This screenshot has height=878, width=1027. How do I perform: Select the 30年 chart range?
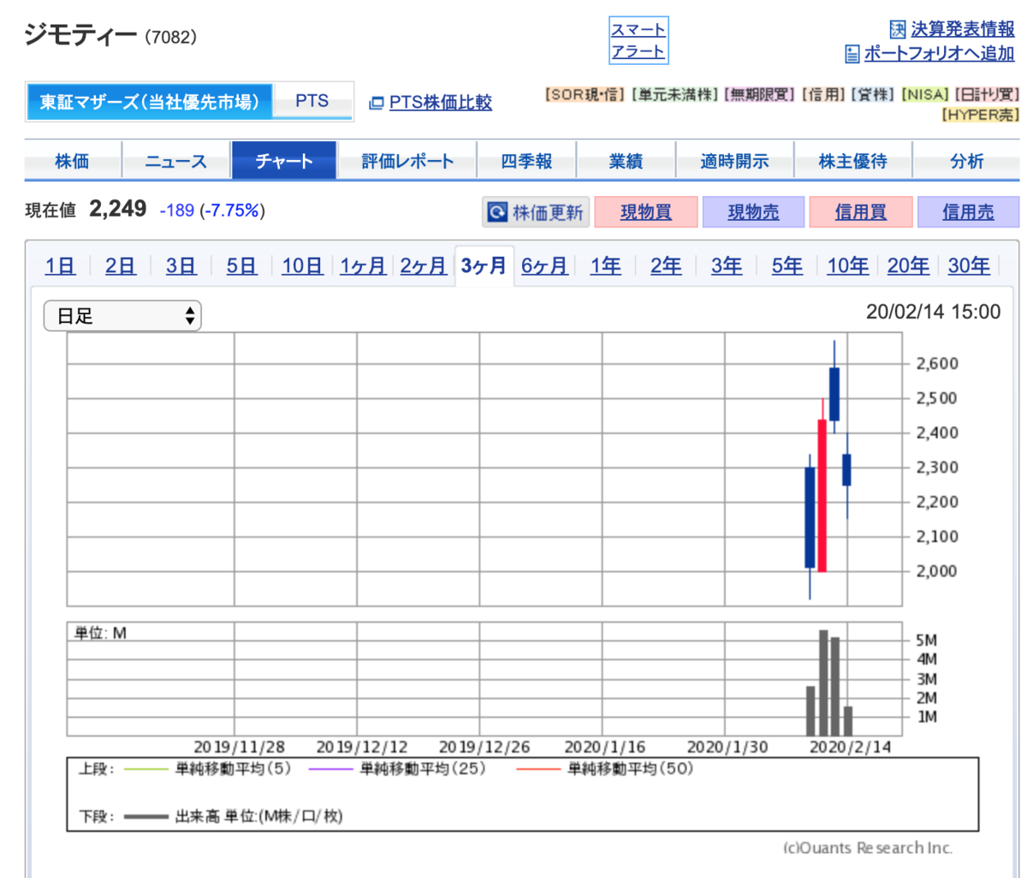[969, 266]
